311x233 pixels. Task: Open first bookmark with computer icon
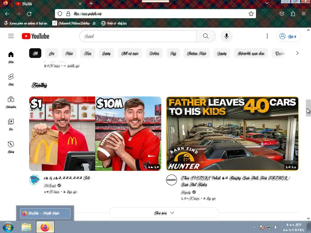(26, 23)
